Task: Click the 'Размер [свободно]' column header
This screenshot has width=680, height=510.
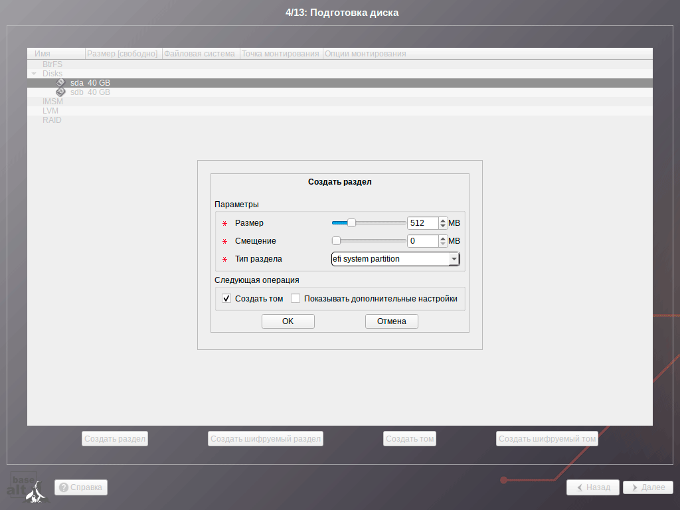Action: coord(122,54)
